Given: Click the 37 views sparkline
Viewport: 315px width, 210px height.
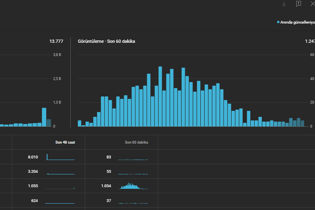Looking at the screenshot, I should (x=133, y=203).
